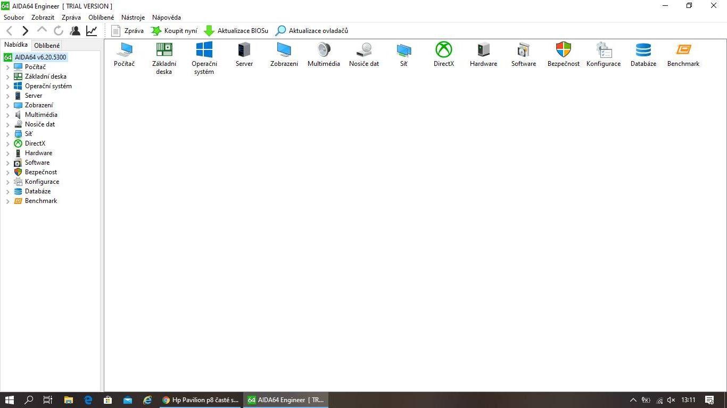This screenshot has height=408, width=727.
Task: Switch to the Nabídka tab
Action: (x=16, y=45)
